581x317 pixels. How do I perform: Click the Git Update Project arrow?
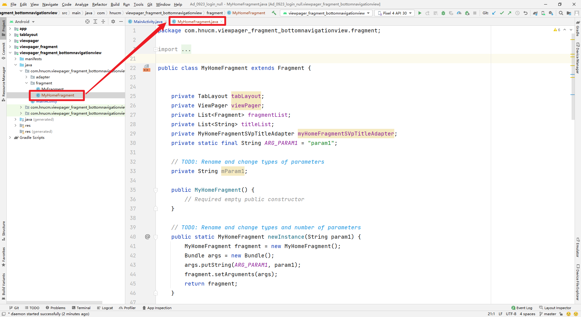[x=494, y=13]
